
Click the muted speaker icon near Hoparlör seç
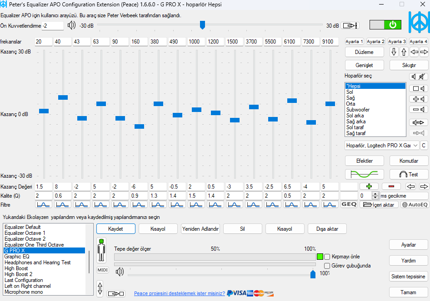pos(423,77)
